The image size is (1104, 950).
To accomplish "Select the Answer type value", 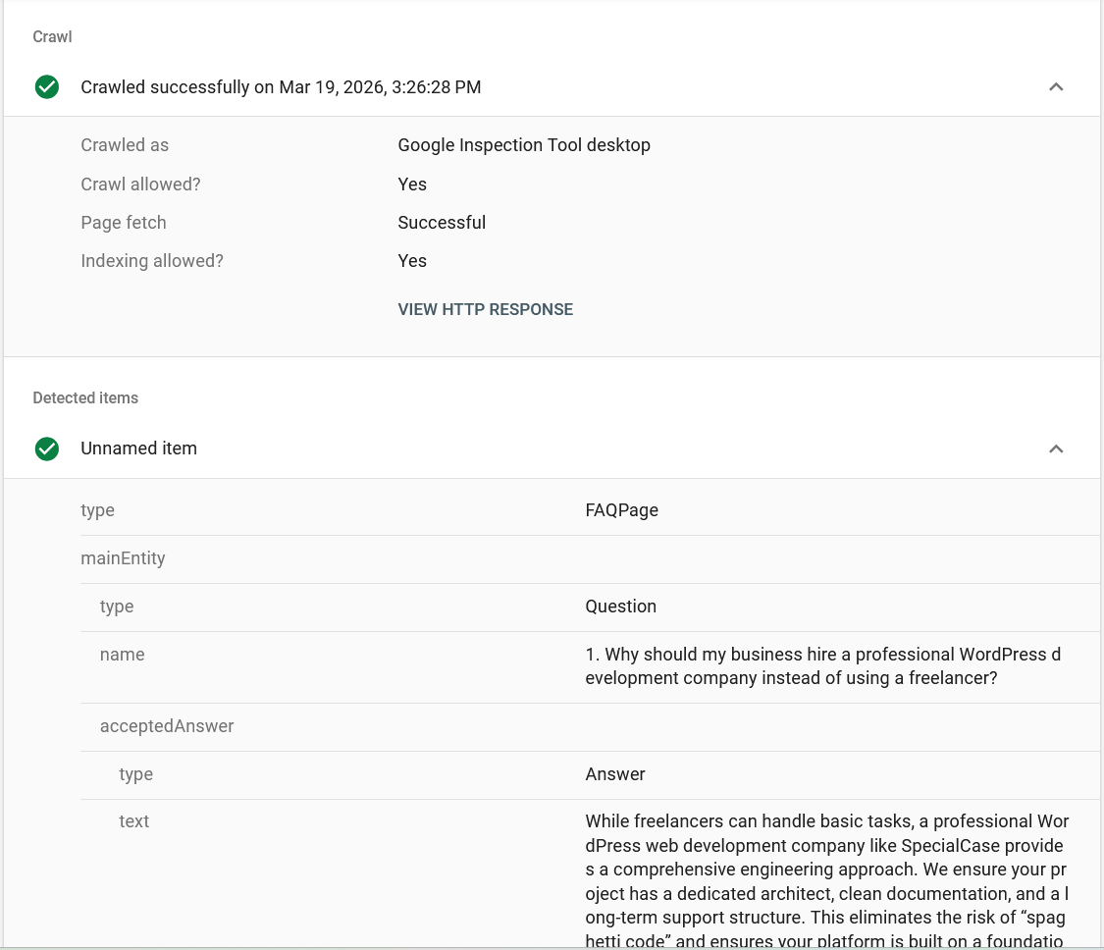I will [x=615, y=774].
